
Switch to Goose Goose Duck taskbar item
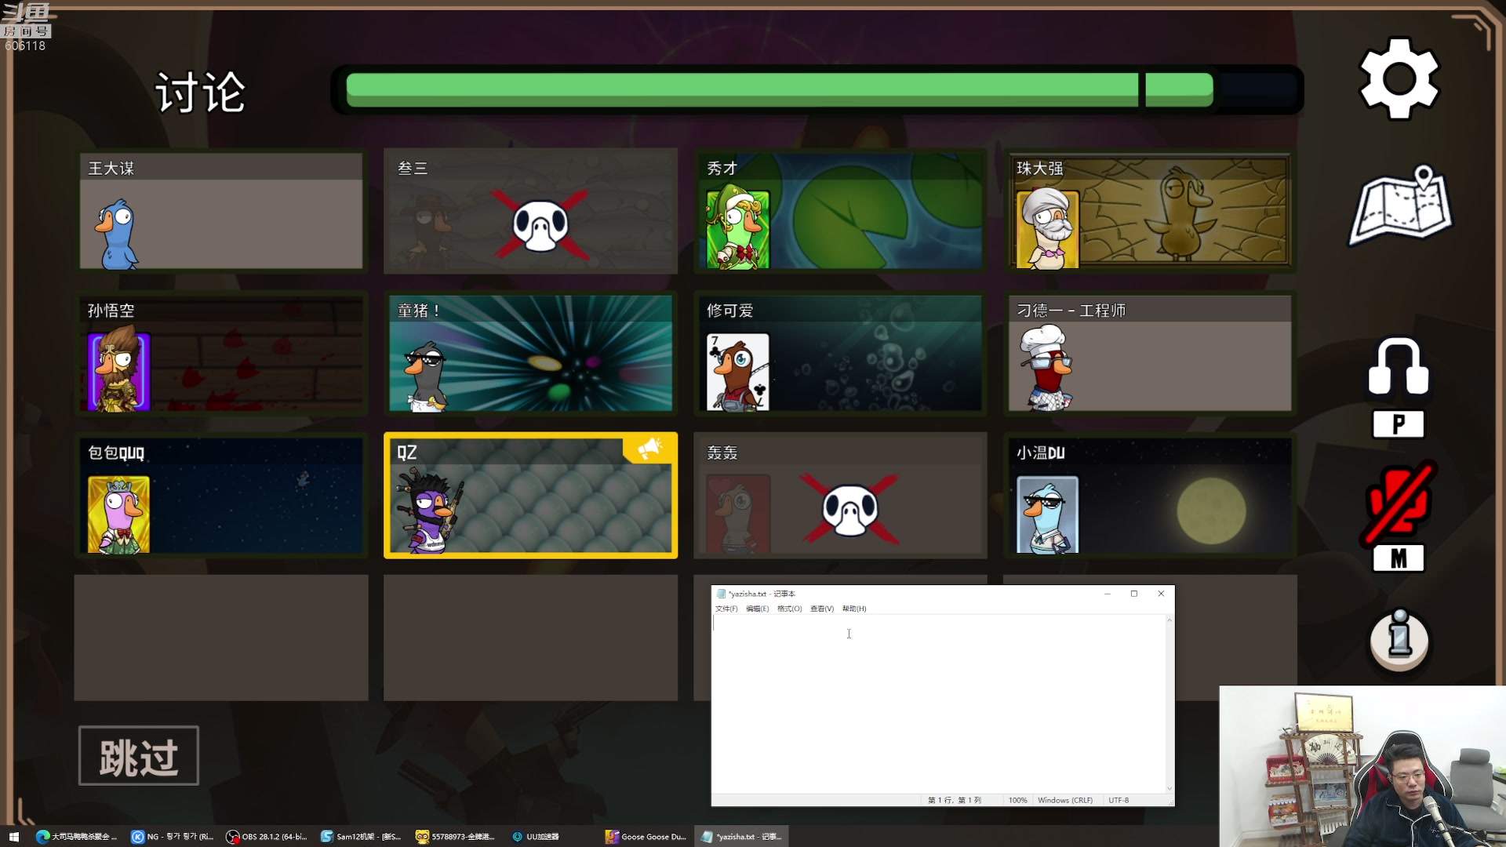[x=646, y=837]
